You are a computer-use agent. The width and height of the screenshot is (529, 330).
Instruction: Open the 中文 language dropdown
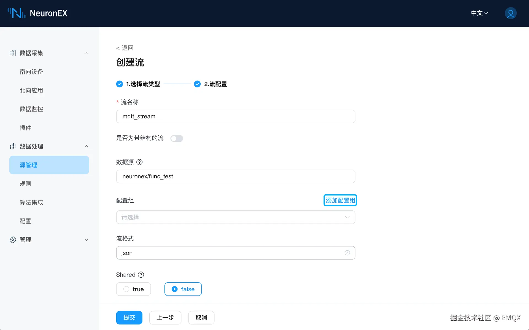click(x=479, y=13)
